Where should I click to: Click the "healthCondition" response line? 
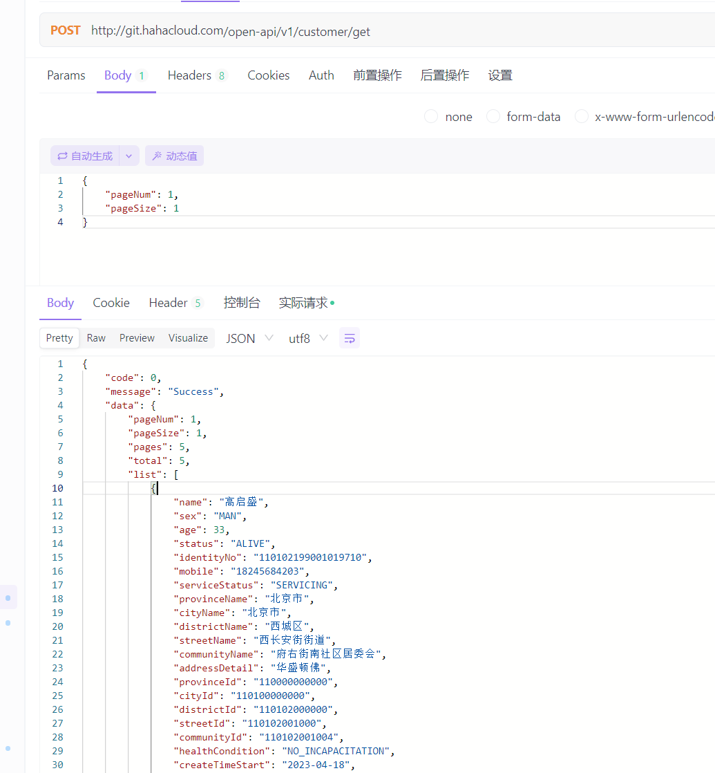point(284,752)
